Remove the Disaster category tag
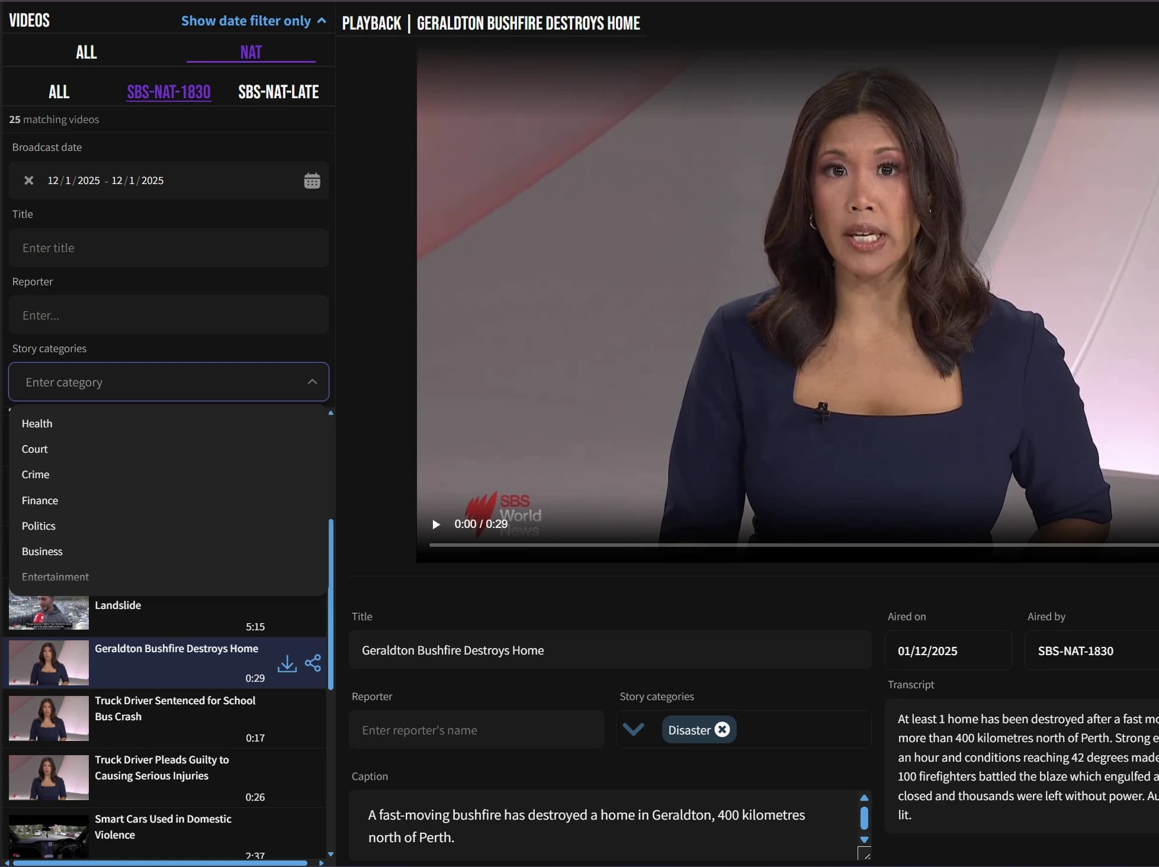This screenshot has height=867, width=1159. (x=722, y=730)
